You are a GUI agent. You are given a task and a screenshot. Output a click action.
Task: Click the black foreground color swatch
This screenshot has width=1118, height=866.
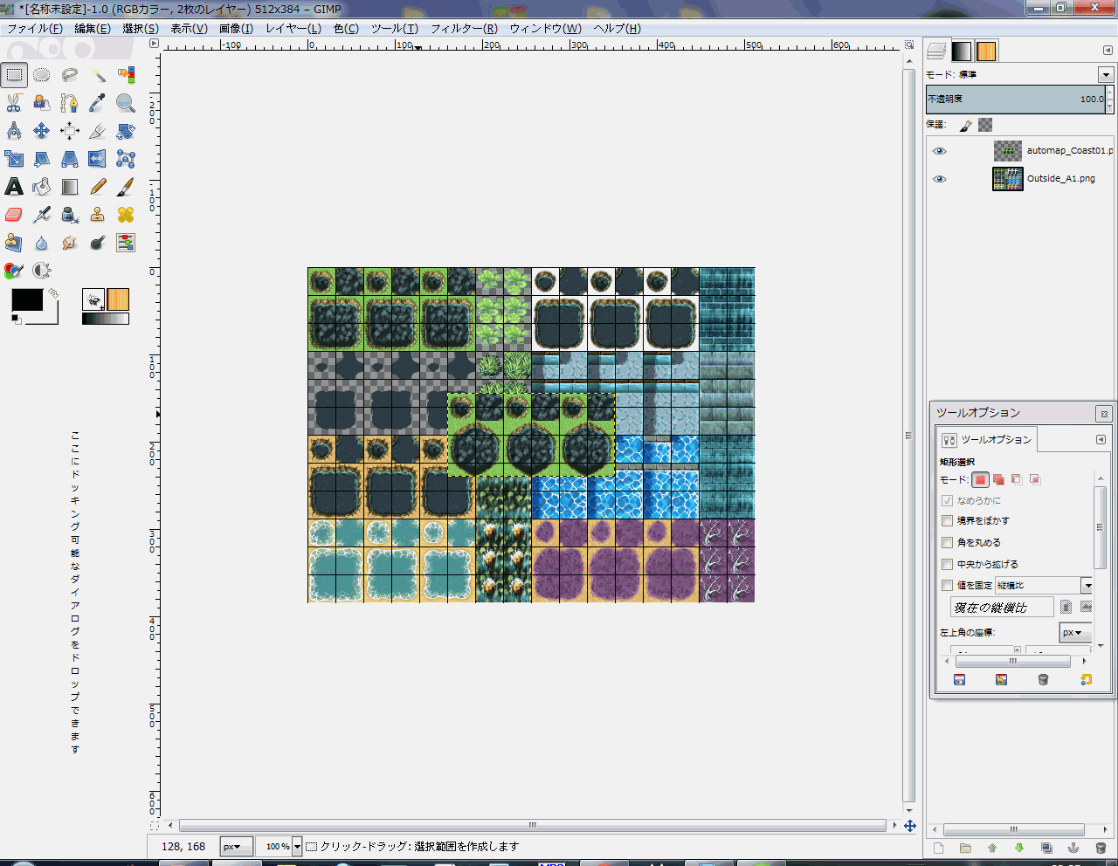[x=26, y=300]
